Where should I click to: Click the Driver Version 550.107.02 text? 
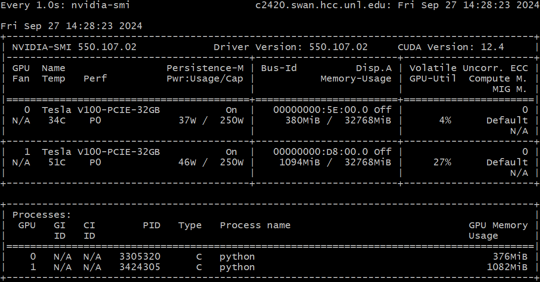291,47
